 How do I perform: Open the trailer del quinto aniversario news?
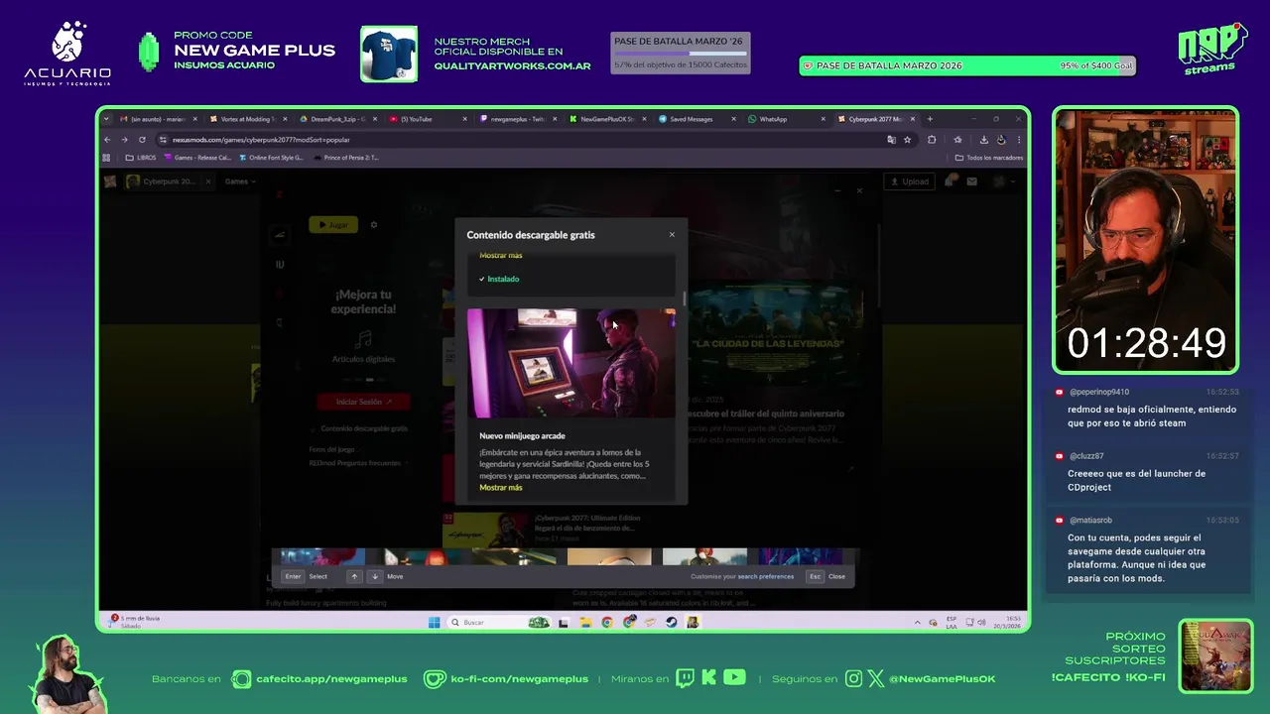pos(767,414)
